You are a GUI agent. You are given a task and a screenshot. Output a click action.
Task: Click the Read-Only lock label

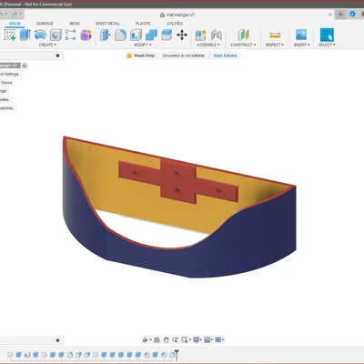click(x=141, y=56)
